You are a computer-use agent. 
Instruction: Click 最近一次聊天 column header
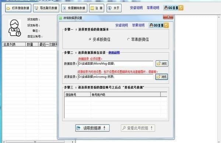(x=48, y=44)
